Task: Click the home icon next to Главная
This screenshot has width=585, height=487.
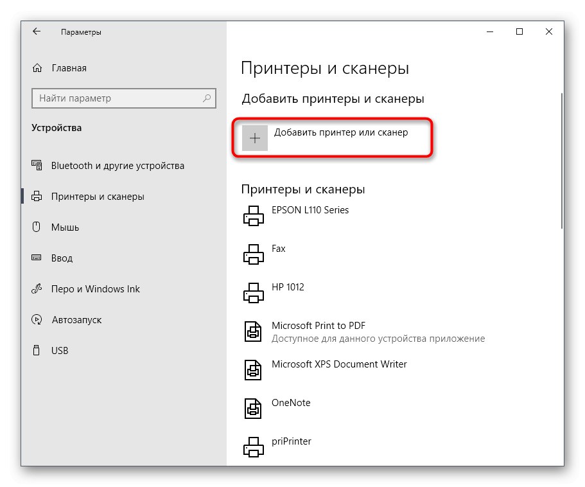Action: 37,68
